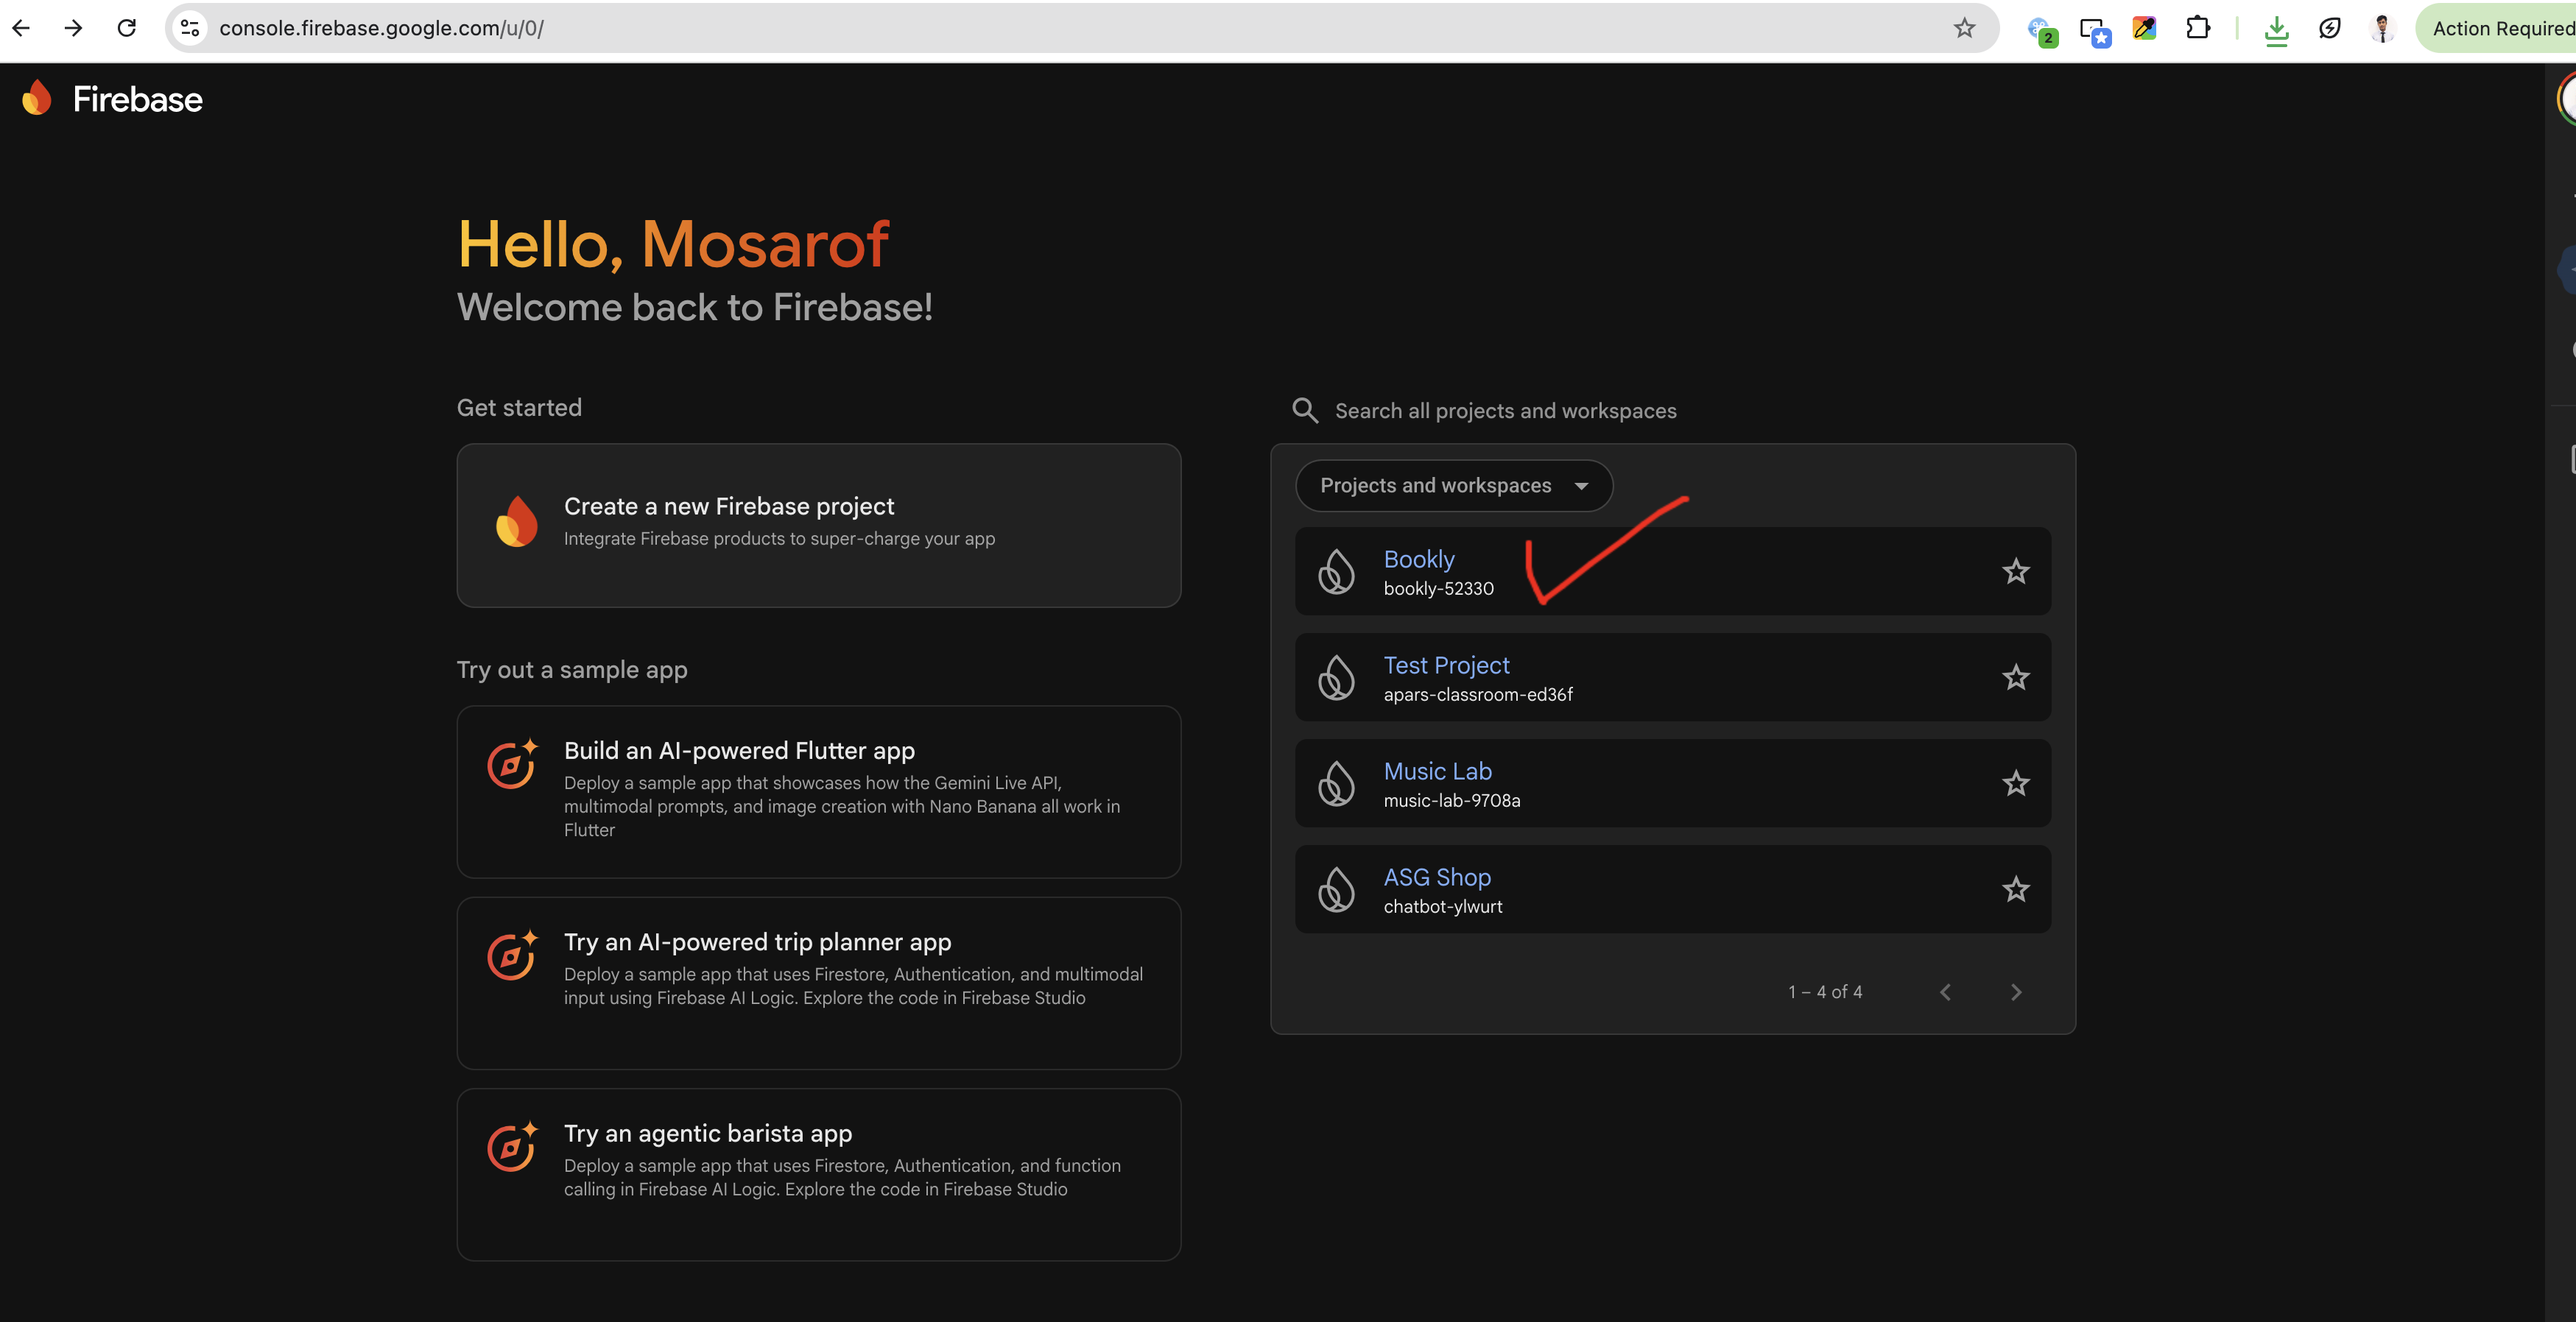Click the browser address bar URL
Viewport: 2576px width, 1322px height.
[381, 28]
